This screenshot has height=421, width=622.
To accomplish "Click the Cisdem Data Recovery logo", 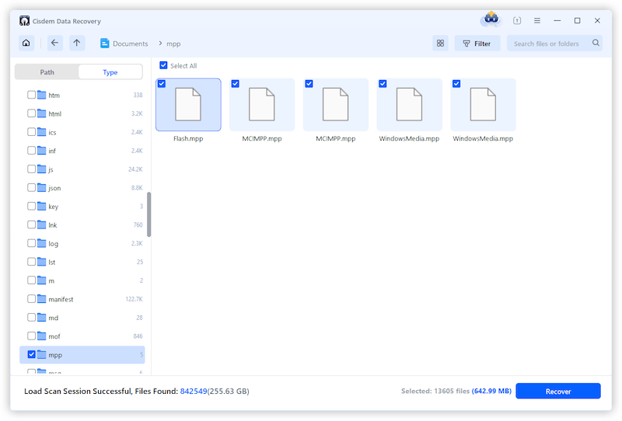I will (x=24, y=21).
